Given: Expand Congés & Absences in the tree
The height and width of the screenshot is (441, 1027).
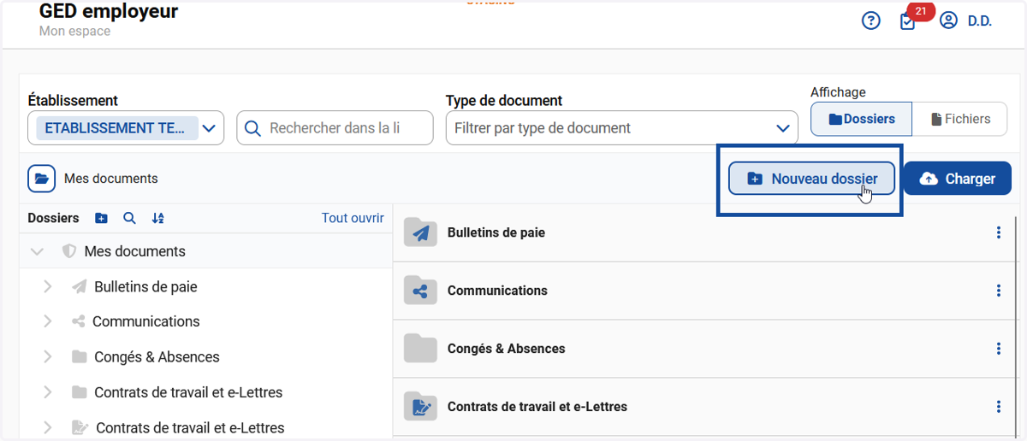Looking at the screenshot, I should pos(48,356).
